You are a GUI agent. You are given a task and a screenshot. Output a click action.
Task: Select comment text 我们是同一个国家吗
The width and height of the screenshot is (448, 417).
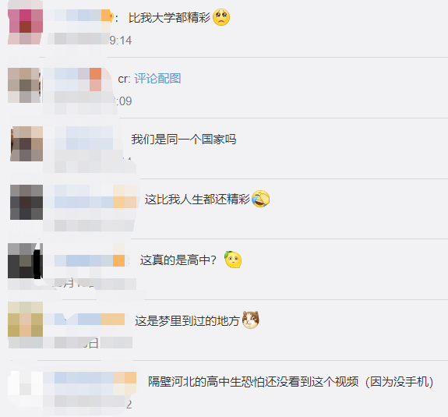(184, 140)
